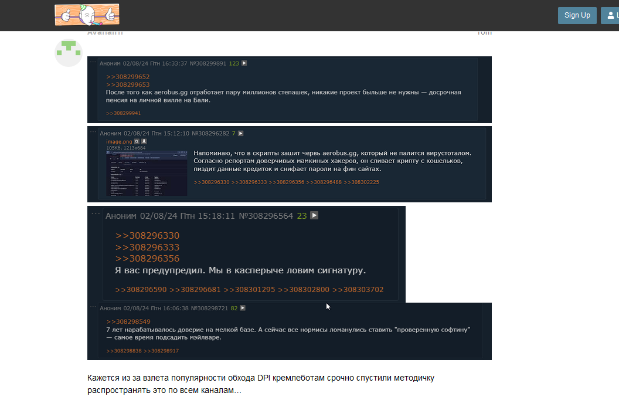Screen dimensions: 619x400
Task: Follow >>308296356 quote inside post №308296564
Action: 147,259
